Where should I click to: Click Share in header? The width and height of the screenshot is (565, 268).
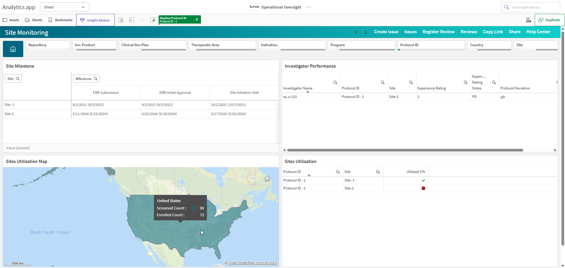[515, 32]
